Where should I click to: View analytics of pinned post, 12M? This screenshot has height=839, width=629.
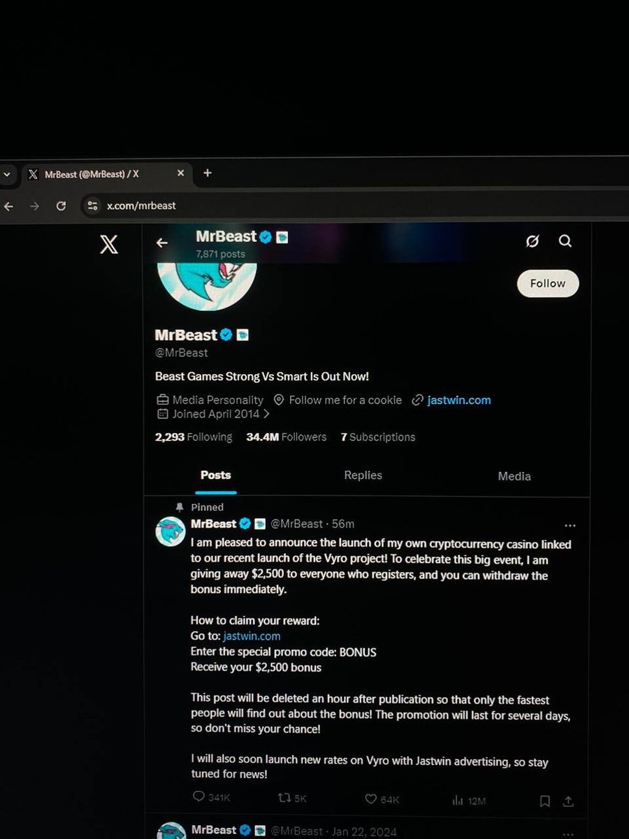coord(469,801)
